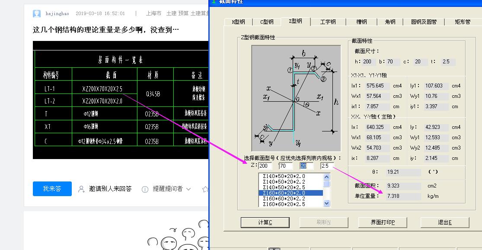Click hejinghao user avatar

(x=37, y=13)
